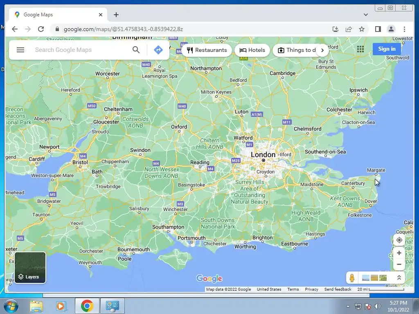Expand the imagery strip with the double chevron

(x=399, y=278)
